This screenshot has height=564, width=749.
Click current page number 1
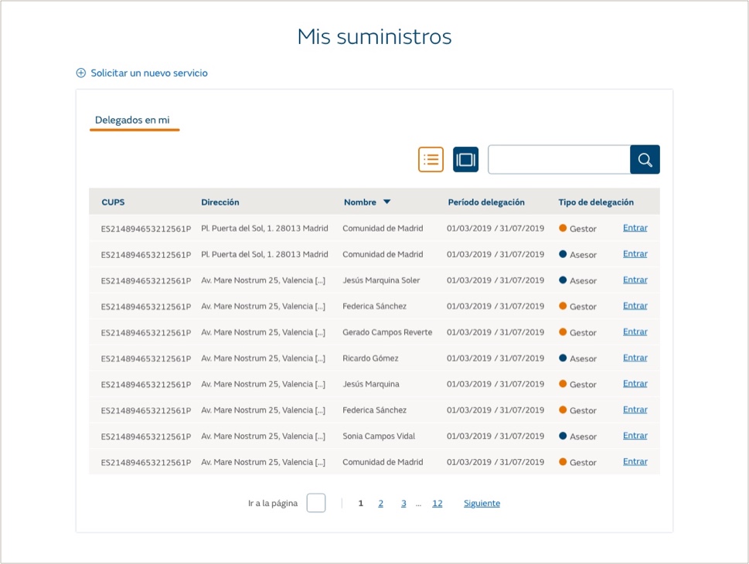pyautogui.click(x=361, y=503)
